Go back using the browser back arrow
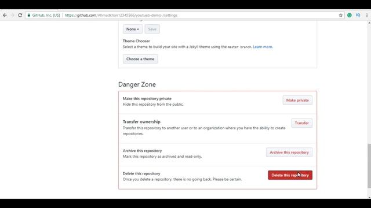371x208 pixels. pyautogui.click(x=5, y=15)
